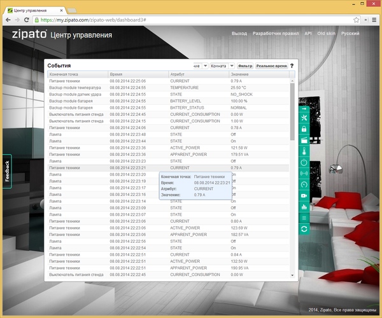Open the scenes clapperboard sidebar icon
Viewport: 382px width, 318px height.
[x=304, y=140]
